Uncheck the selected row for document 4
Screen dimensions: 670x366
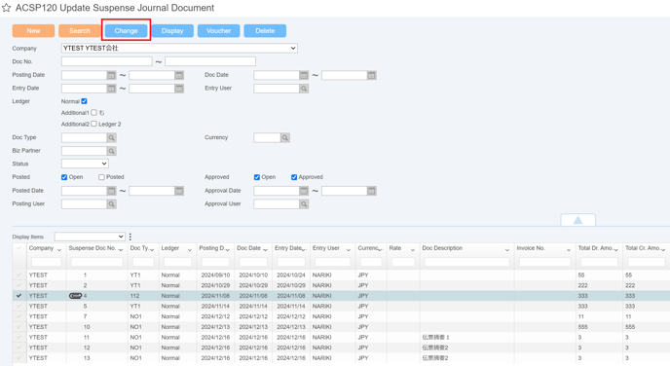(x=19, y=296)
